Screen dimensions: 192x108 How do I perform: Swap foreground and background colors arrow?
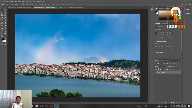[x=5, y=39]
